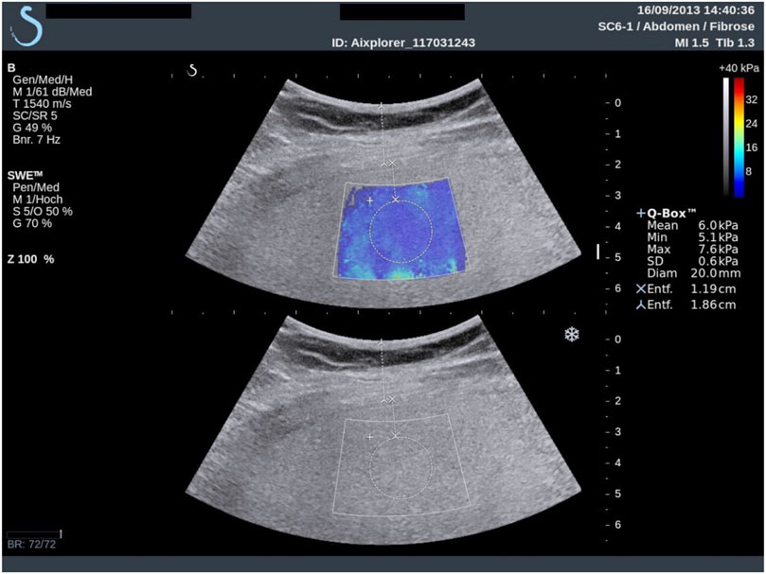Click the frozen image snowflake icon
This screenshot has width=766, height=574.
(x=572, y=335)
